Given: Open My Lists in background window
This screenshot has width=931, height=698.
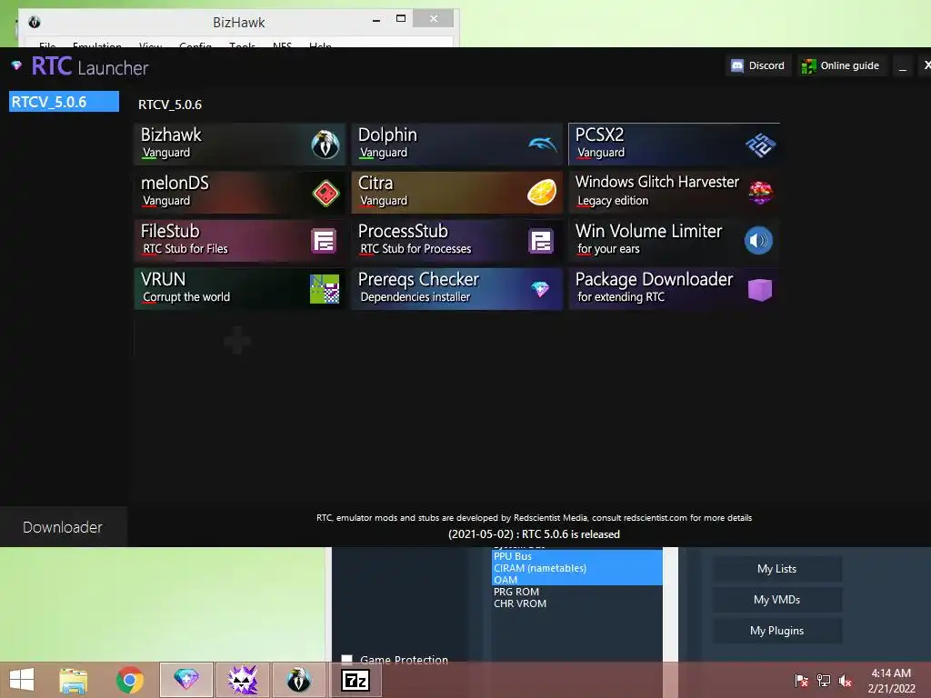Looking at the screenshot, I should 776,569.
